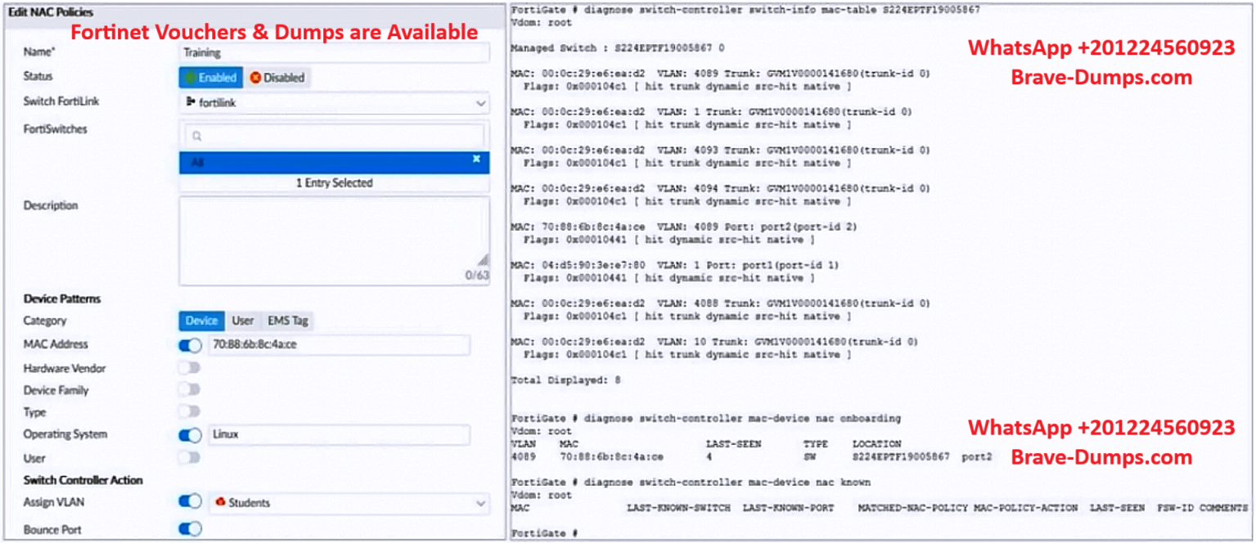Remove the 'All' entry with the x icon

(x=476, y=159)
